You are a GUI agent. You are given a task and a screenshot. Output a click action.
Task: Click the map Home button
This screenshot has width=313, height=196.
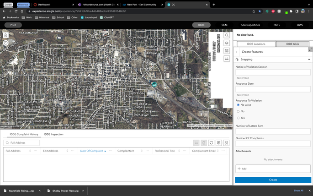tap(5, 35)
